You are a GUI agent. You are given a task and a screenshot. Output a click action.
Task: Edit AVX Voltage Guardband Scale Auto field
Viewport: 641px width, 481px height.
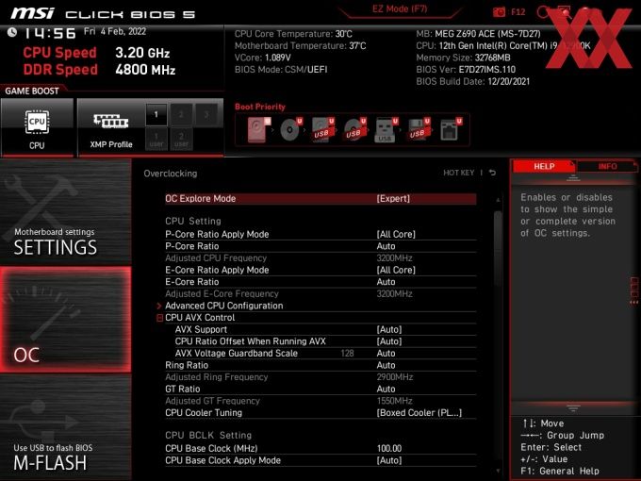pos(386,354)
